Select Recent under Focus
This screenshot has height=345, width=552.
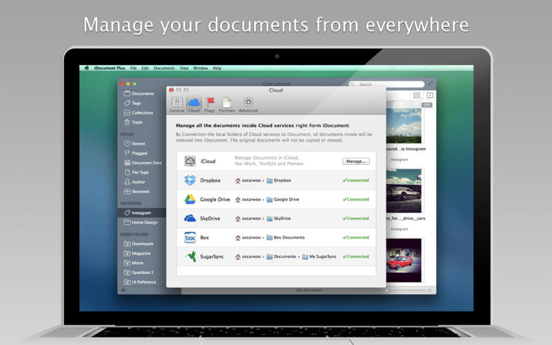coord(135,144)
